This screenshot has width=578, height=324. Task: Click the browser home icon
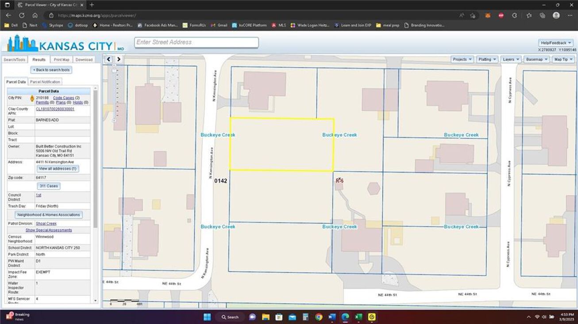[35, 15]
